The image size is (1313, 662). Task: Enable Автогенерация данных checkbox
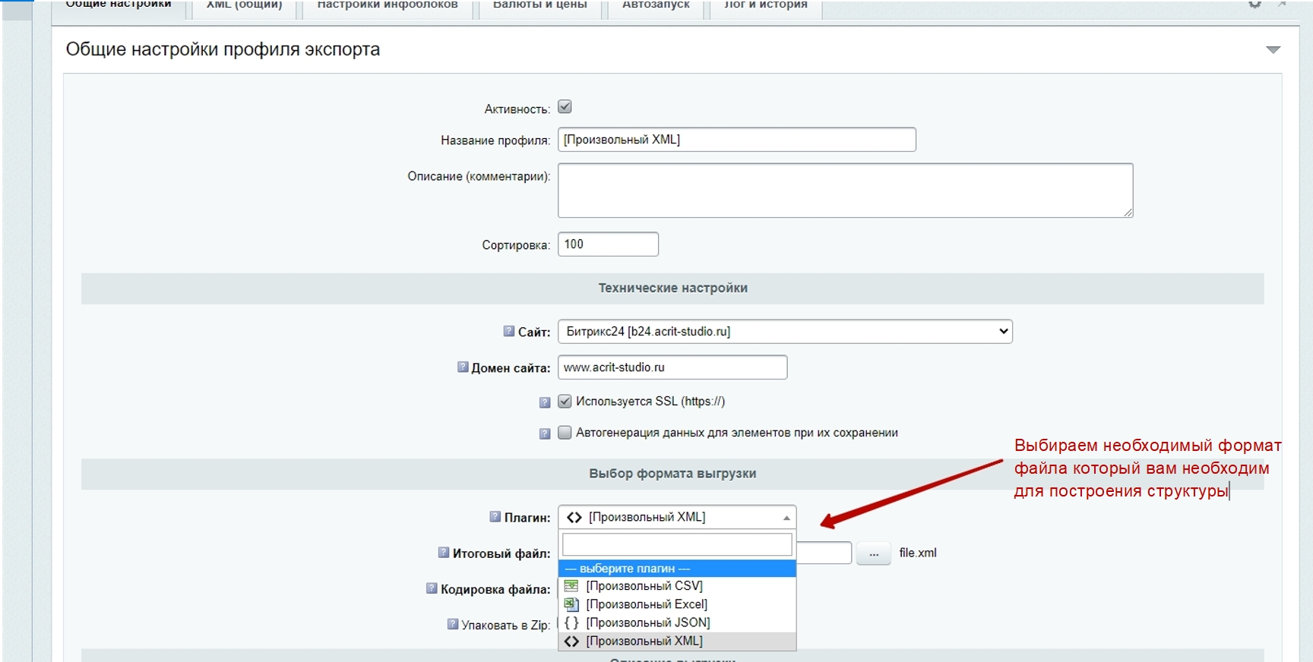click(565, 433)
